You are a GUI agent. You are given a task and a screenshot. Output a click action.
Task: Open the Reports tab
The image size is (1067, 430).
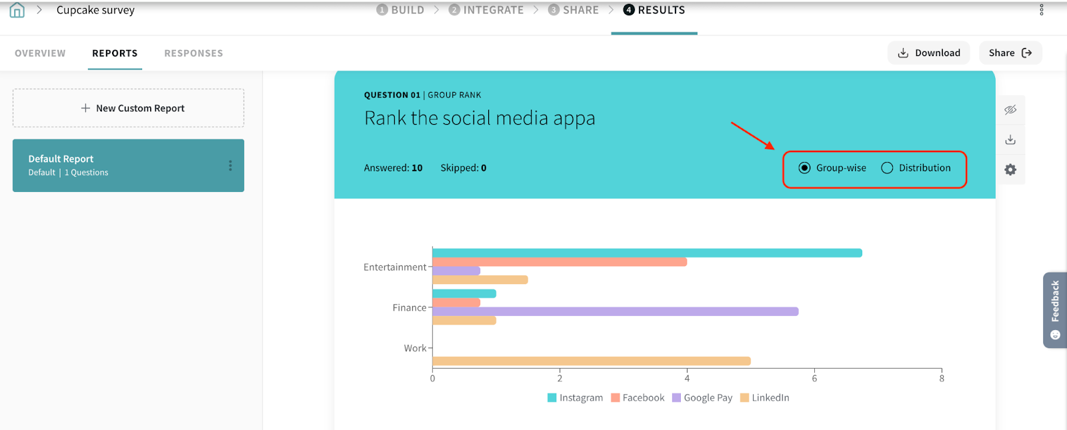point(115,53)
